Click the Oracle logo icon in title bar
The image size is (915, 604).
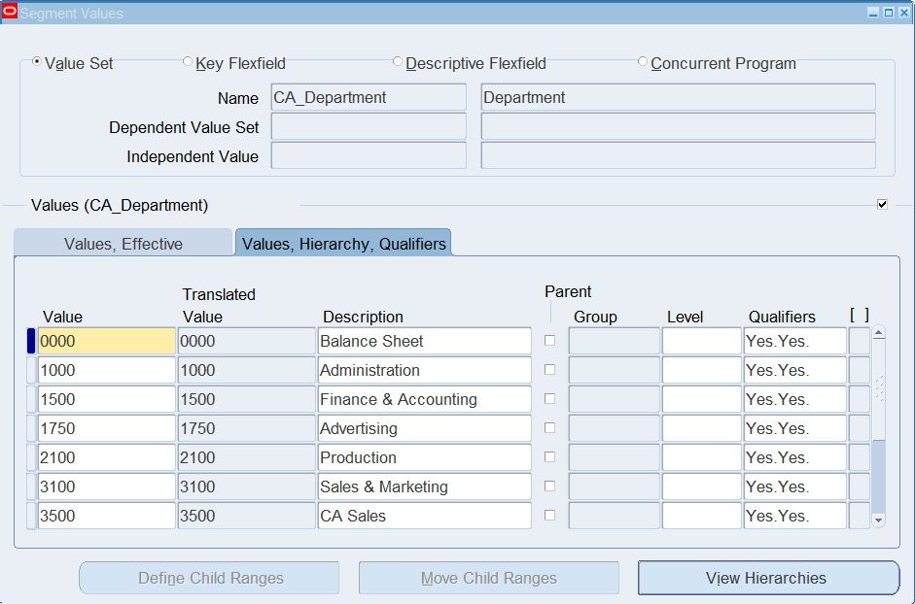click(10, 13)
